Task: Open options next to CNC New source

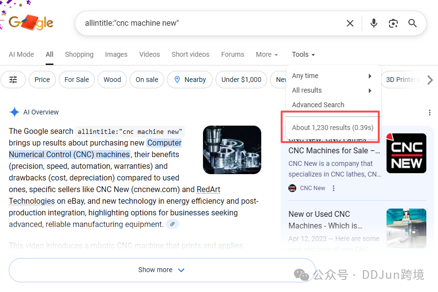Action: (x=334, y=188)
